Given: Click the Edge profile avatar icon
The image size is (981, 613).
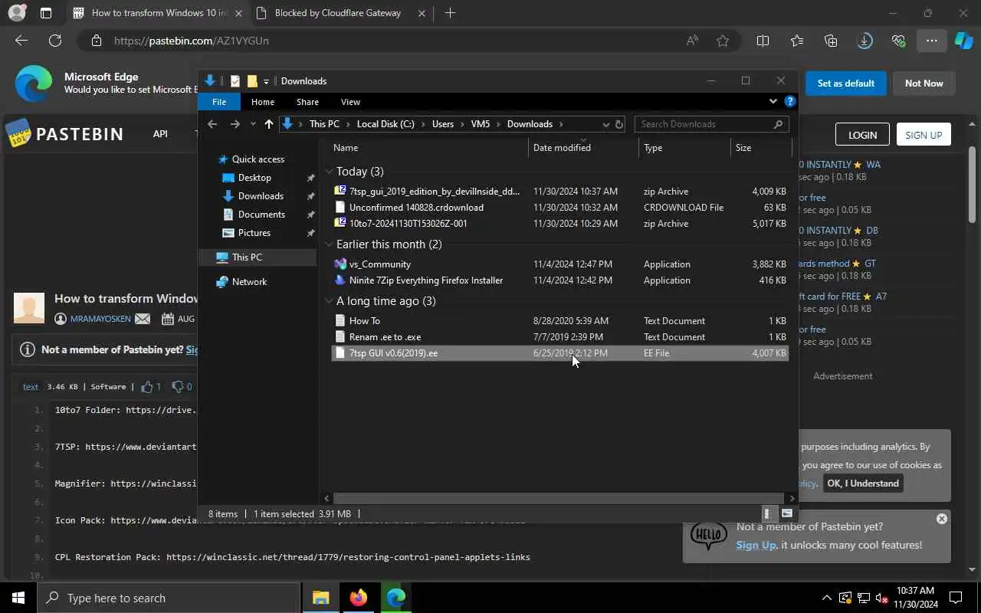Looking at the screenshot, I should point(16,13).
